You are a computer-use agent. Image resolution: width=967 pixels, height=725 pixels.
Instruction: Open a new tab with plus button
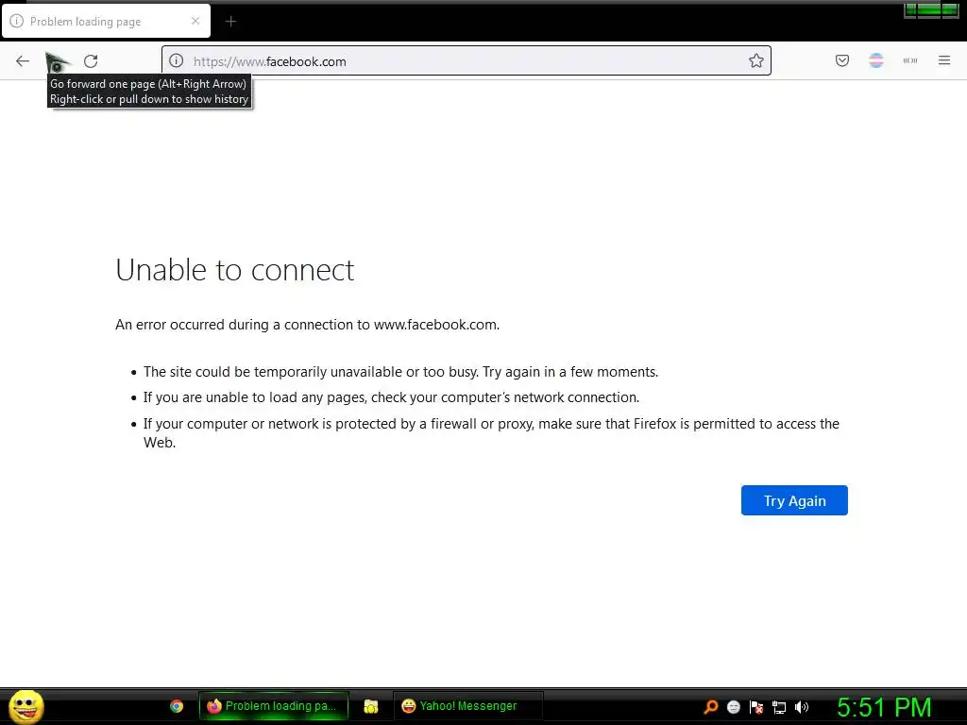pyautogui.click(x=230, y=22)
